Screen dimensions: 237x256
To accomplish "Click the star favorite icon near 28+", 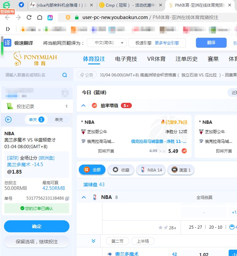I will (161, 227).
